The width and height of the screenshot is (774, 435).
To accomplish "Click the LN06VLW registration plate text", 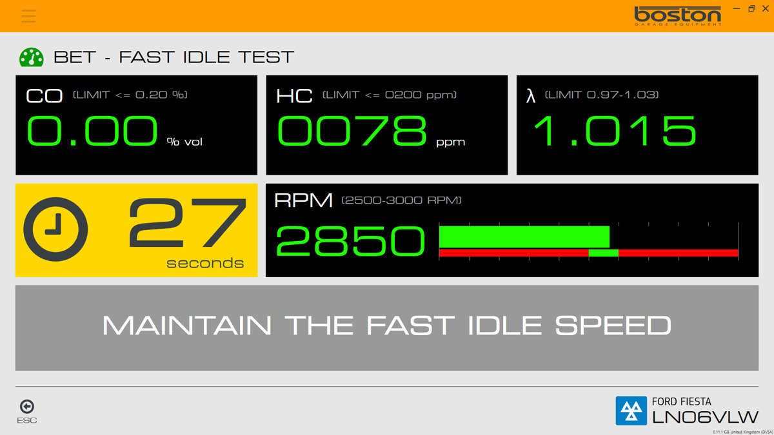I will [x=705, y=416].
